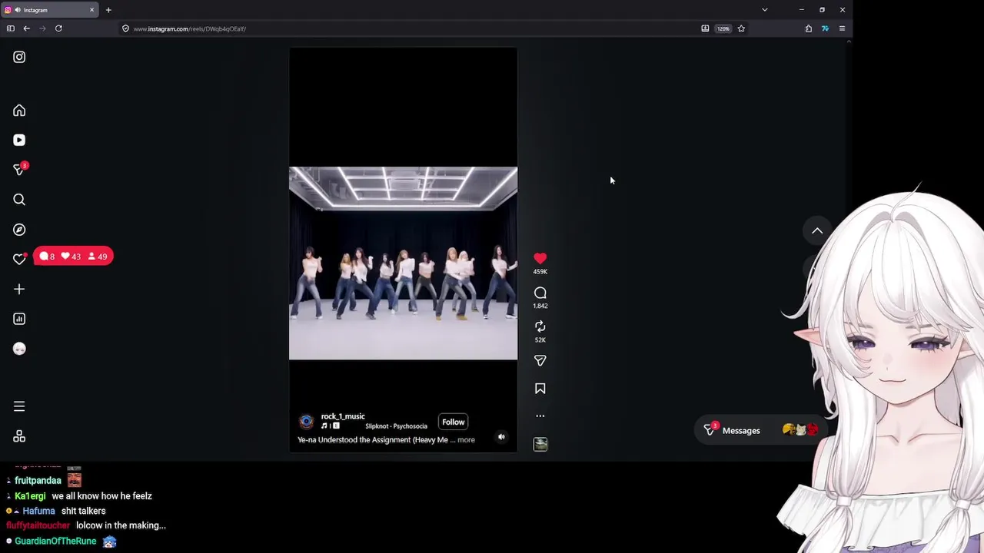This screenshot has width=984, height=553.
Task: Mute the reel audio speaker button
Action: pyautogui.click(x=501, y=437)
